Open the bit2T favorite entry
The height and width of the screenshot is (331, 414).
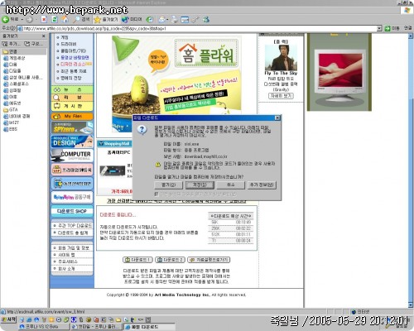point(11,122)
